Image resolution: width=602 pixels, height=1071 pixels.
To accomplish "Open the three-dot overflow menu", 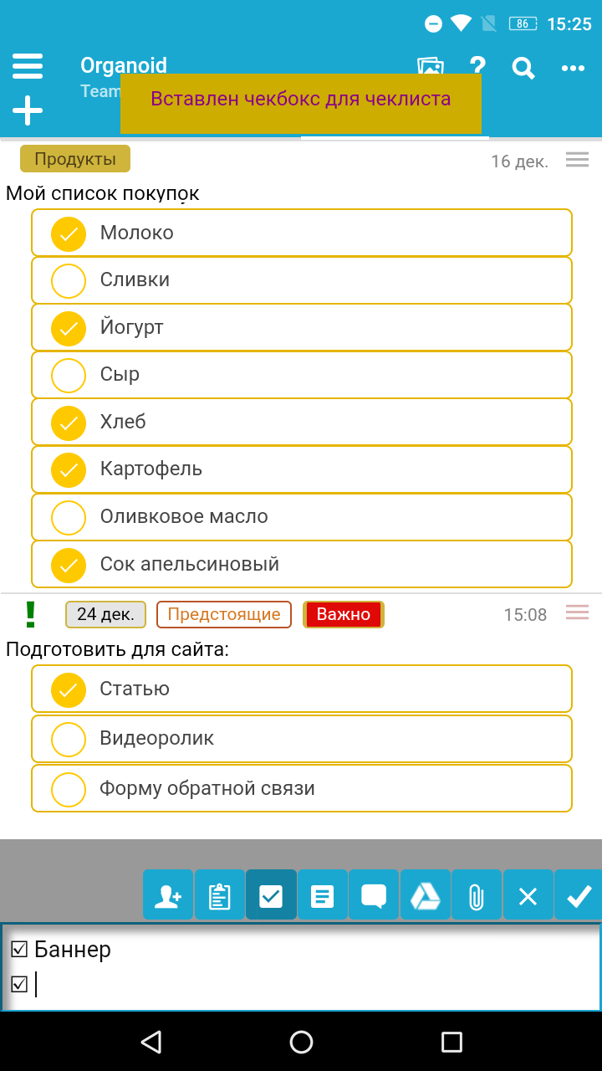I will point(573,68).
